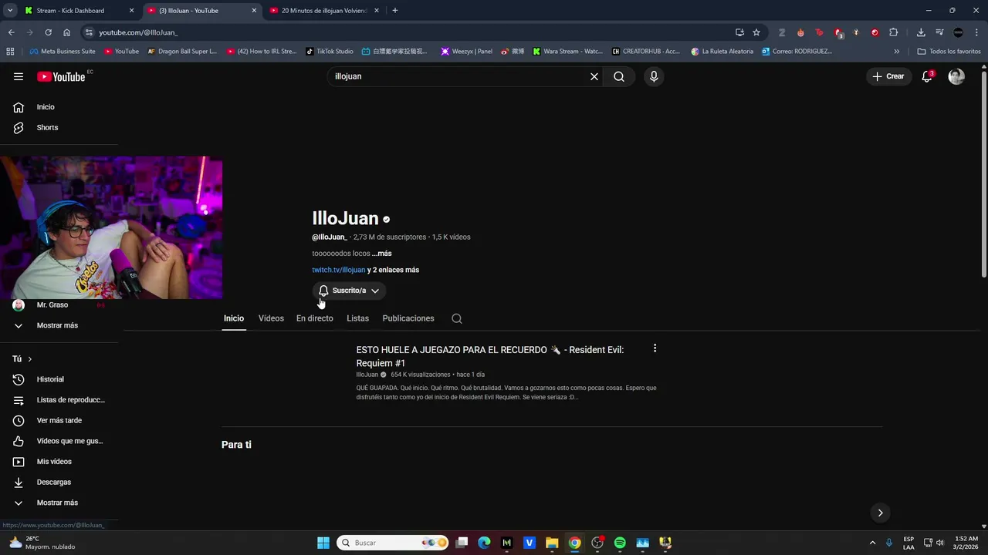Image resolution: width=988 pixels, height=555 pixels.
Task: Show hidden system tray icons
Action: point(873,543)
